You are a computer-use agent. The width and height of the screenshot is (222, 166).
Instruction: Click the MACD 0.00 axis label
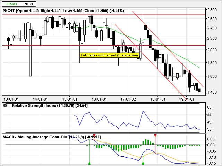pos(211,145)
